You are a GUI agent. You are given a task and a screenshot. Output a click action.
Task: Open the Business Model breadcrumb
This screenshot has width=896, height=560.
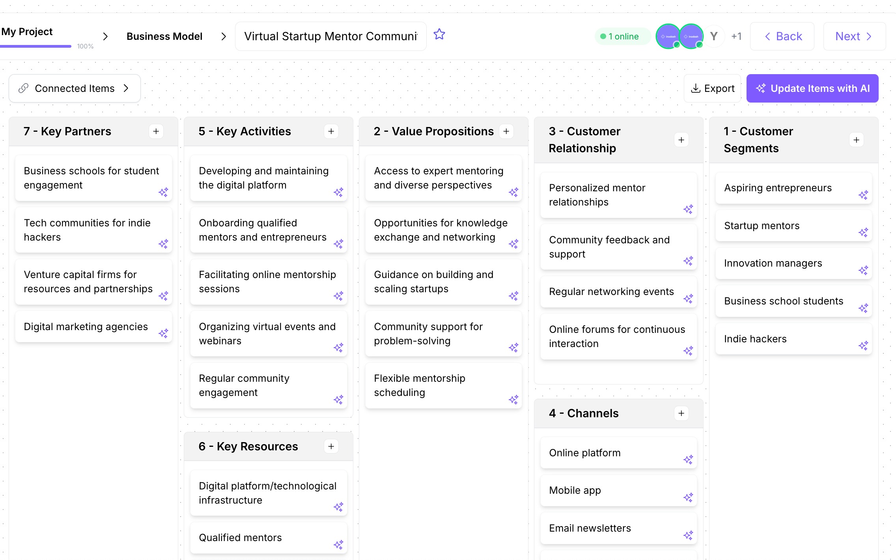(164, 36)
